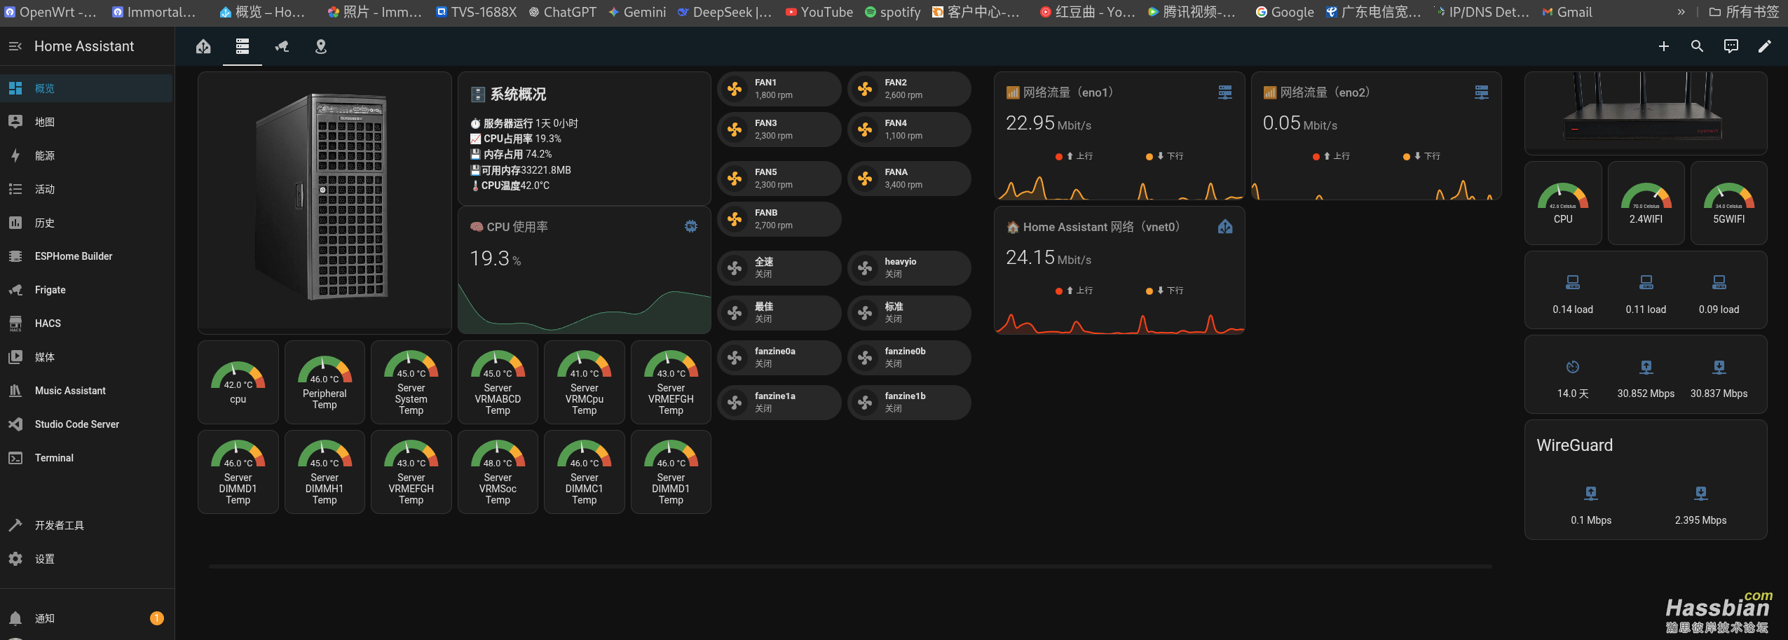1788x640 pixels.
Task: Open the dashboard search icon
Action: (x=1697, y=46)
